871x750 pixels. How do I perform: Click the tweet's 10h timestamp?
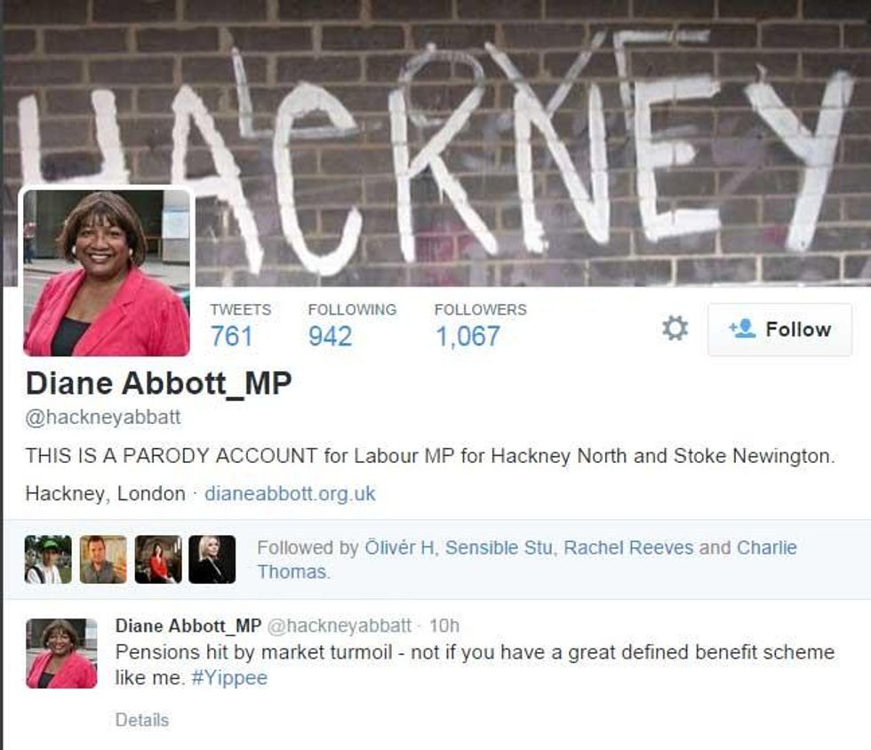point(444,626)
